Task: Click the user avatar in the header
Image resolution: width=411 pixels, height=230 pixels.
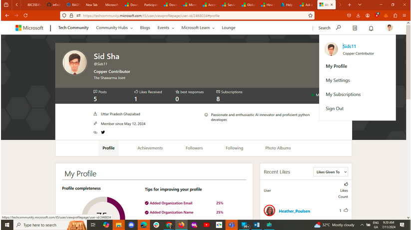Action: click(x=389, y=27)
